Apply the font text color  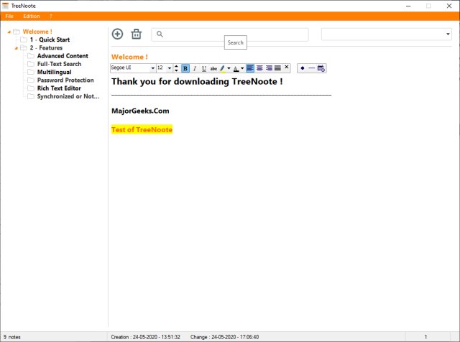point(236,68)
